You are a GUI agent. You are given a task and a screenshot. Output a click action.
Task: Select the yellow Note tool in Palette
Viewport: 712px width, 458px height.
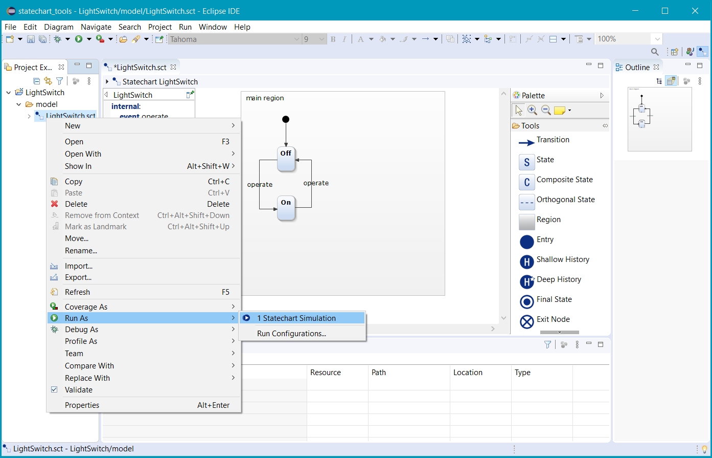click(560, 110)
